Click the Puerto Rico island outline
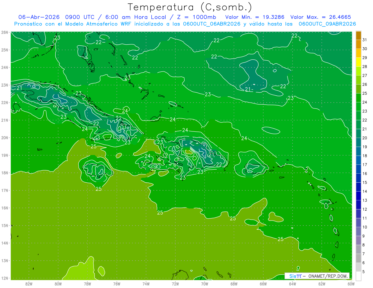The height and width of the screenshot is (288, 373). pos(257,168)
